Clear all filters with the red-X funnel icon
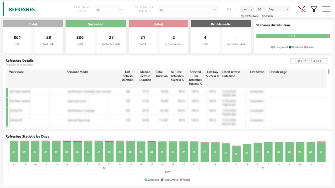The height and width of the screenshot is (188, 335). click(301, 9)
